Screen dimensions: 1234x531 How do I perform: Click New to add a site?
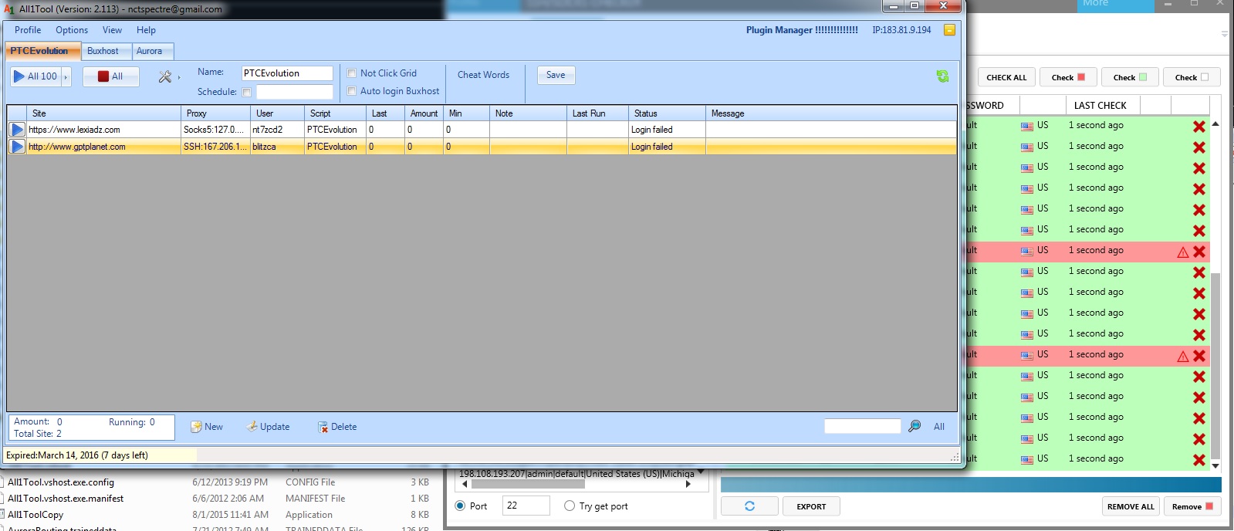[207, 427]
